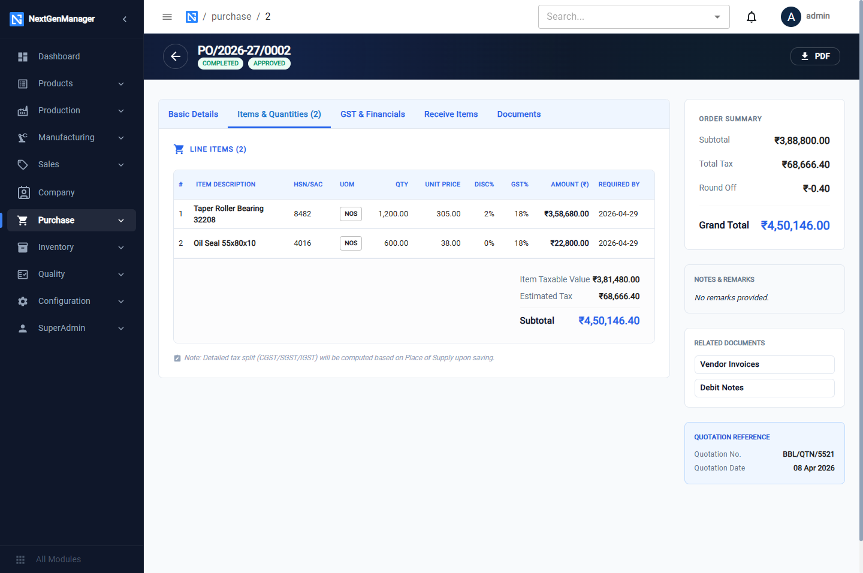Open the notifications bell
Image resolution: width=863 pixels, height=573 pixels.
coord(752,17)
